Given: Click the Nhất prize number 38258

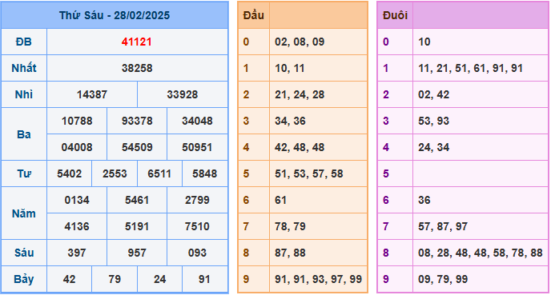Looking at the screenshot, I should click(x=137, y=68).
